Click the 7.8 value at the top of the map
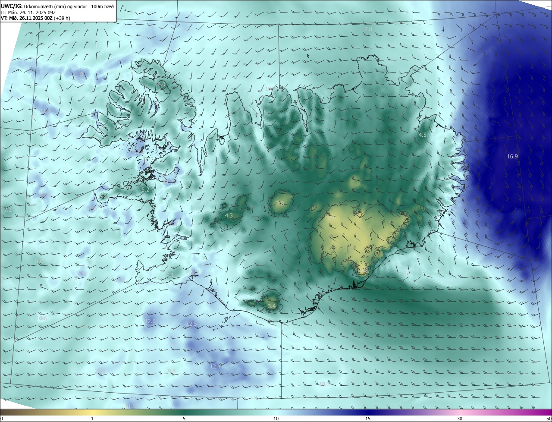552x422 pixels. (x=368, y=29)
